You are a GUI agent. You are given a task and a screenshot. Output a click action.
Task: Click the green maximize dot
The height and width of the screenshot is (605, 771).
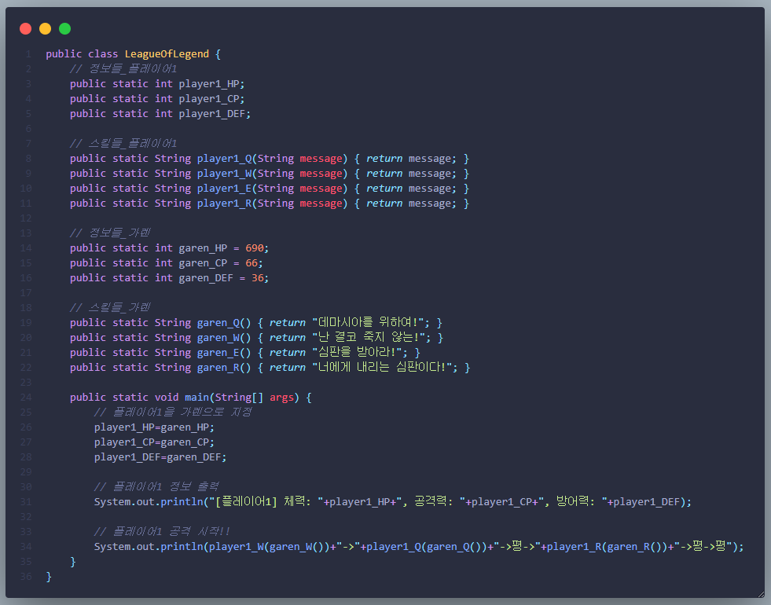(x=65, y=29)
